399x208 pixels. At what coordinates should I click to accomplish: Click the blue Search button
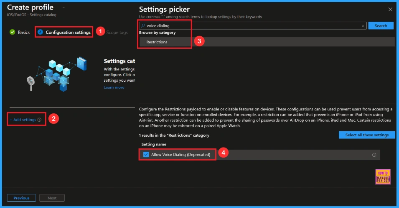point(381,26)
